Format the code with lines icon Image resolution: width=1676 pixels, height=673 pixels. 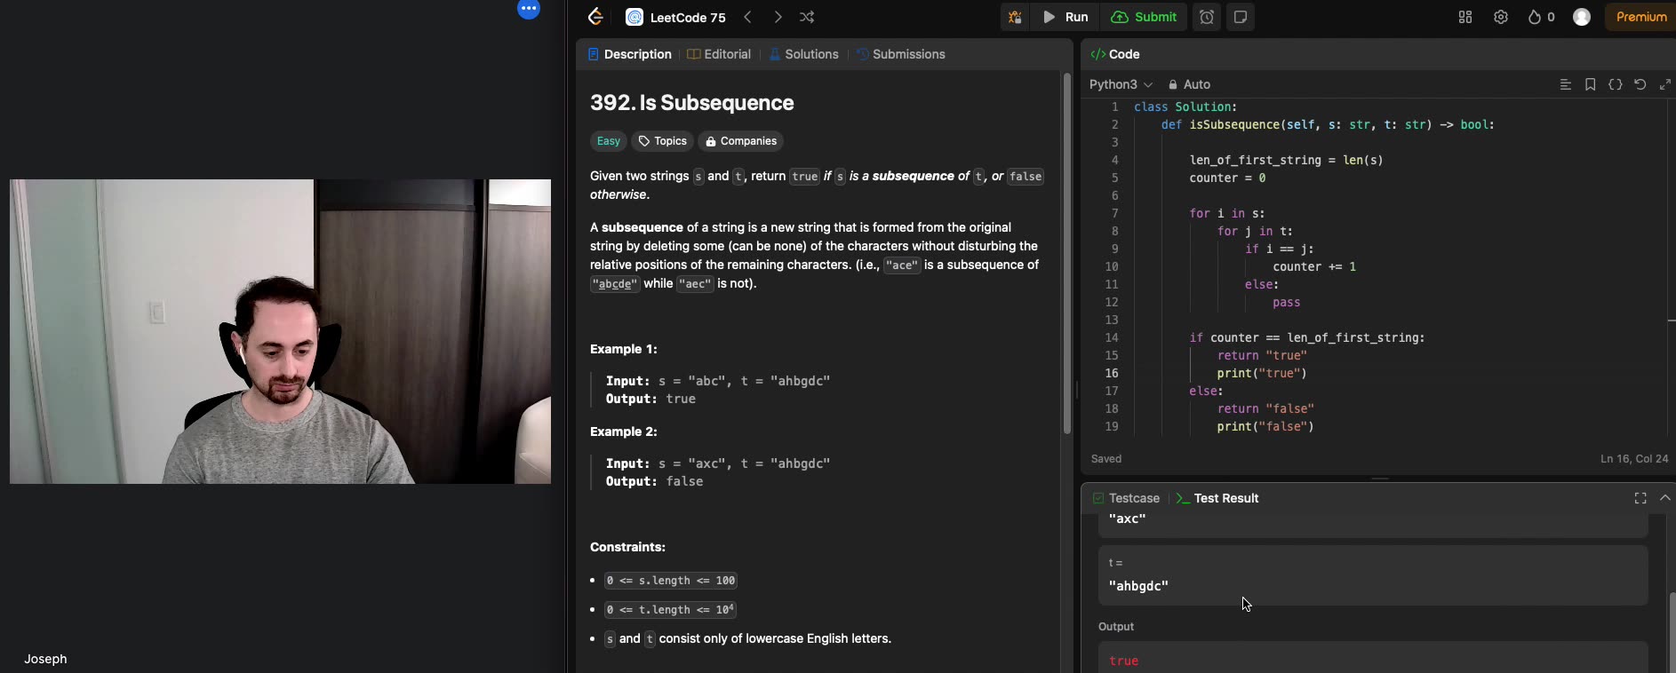(1566, 84)
